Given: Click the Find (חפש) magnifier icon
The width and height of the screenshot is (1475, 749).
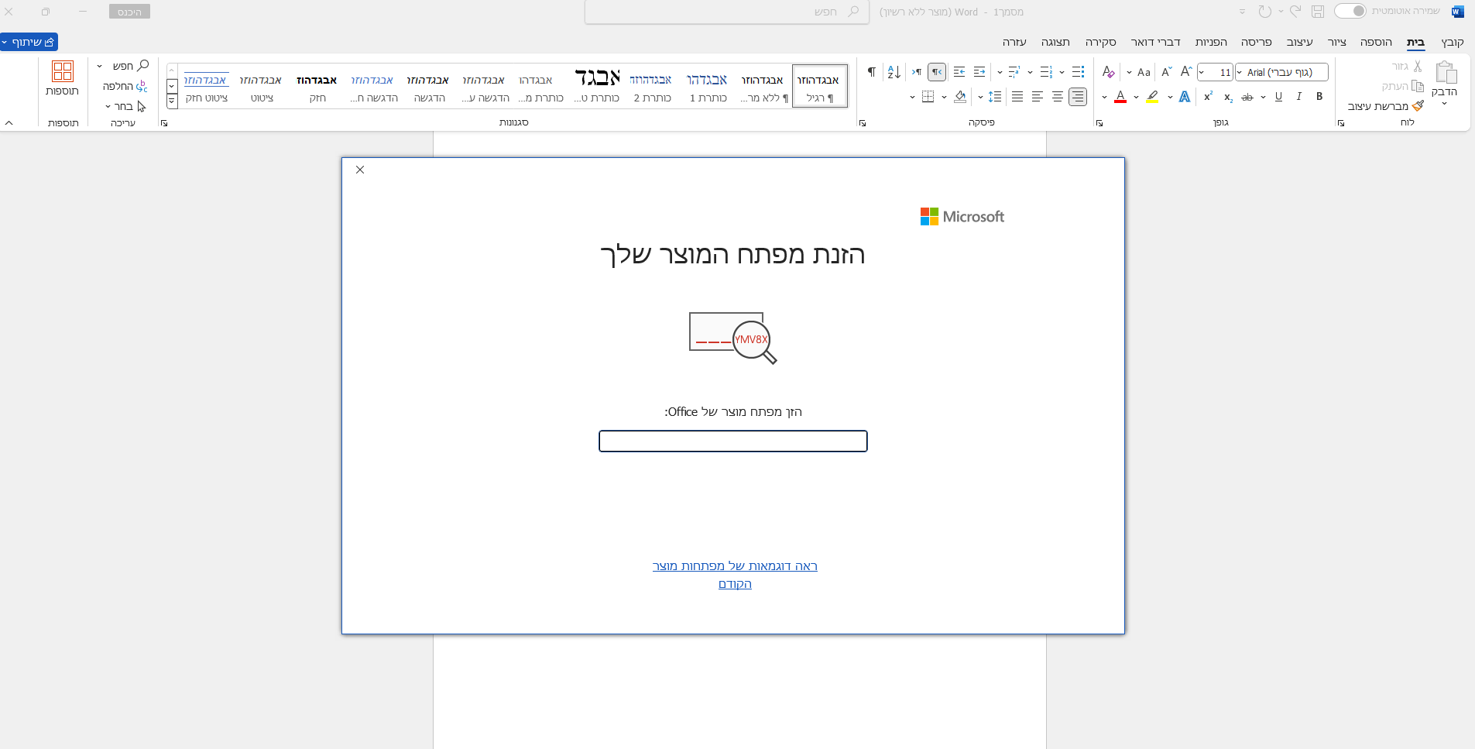Looking at the screenshot, I should click(142, 66).
